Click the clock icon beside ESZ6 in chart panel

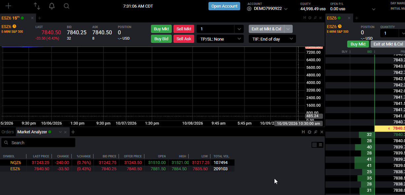[14, 26]
